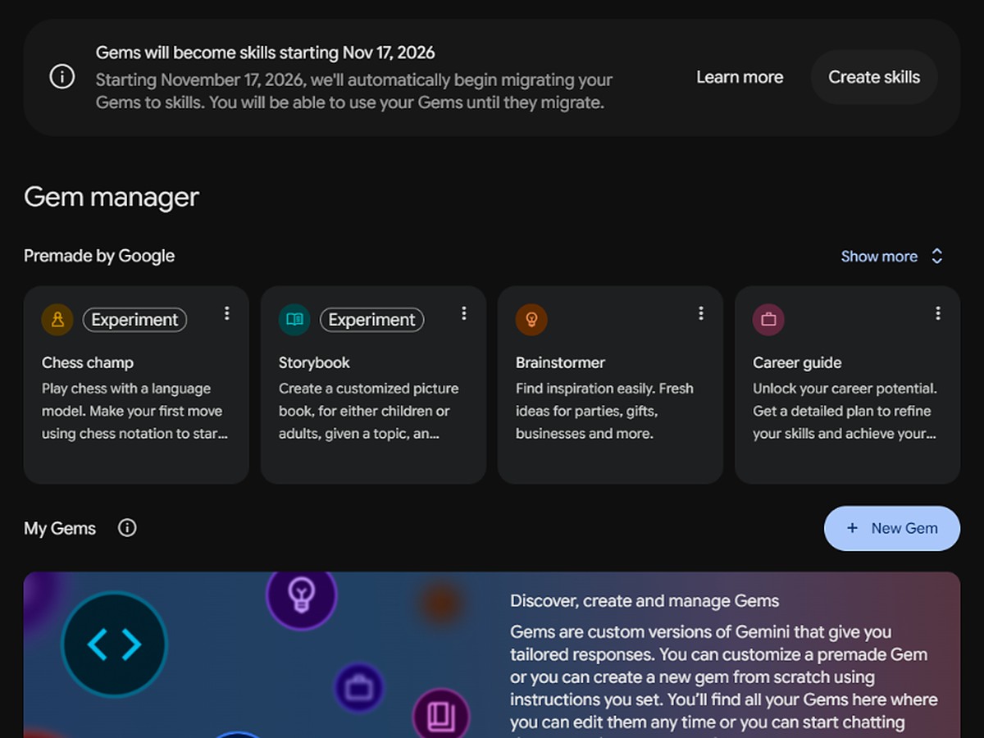Screen dimensions: 984x738
Task: Click the New Gem button
Action: coord(892,528)
